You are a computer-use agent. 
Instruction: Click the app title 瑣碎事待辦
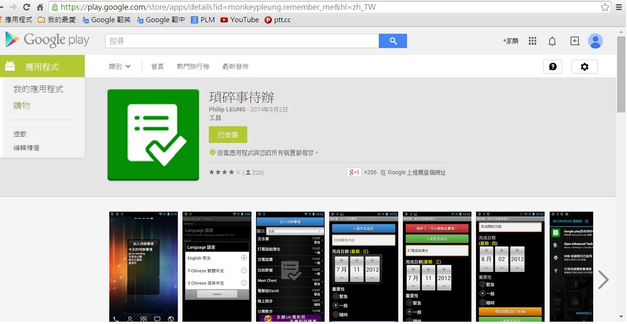point(242,97)
